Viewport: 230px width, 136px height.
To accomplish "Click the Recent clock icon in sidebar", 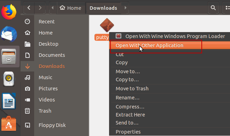I will 28,22.
